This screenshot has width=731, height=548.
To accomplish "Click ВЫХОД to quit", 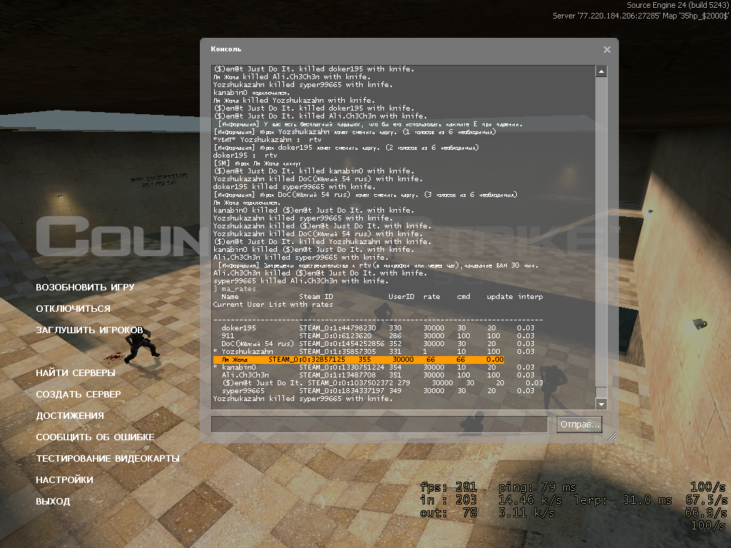I will coord(53,502).
